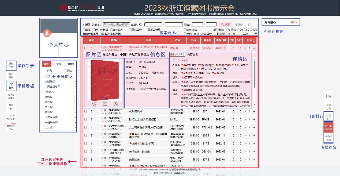Click the 关键字 keyword input field
Viewport: 340px width, 176px height.
(116, 24)
